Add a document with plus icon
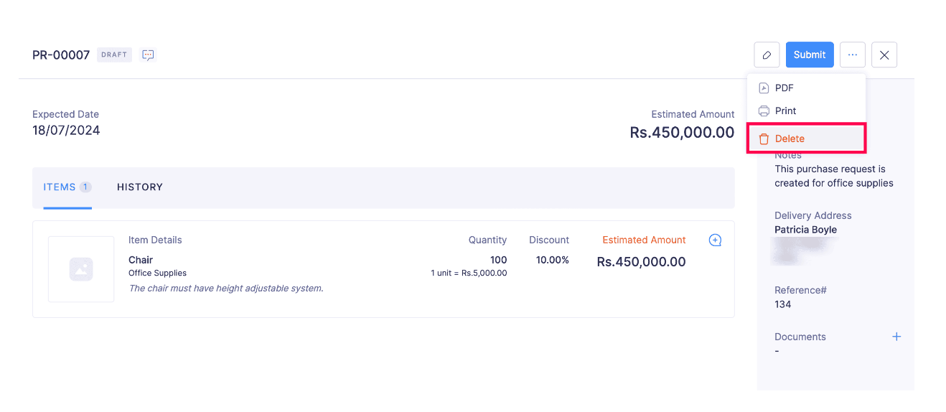This screenshot has height=412, width=946. pyautogui.click(x=896, y=337)
